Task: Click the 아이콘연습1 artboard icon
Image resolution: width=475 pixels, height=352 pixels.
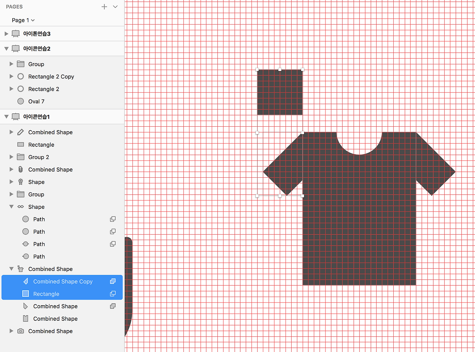Action: 16,117
